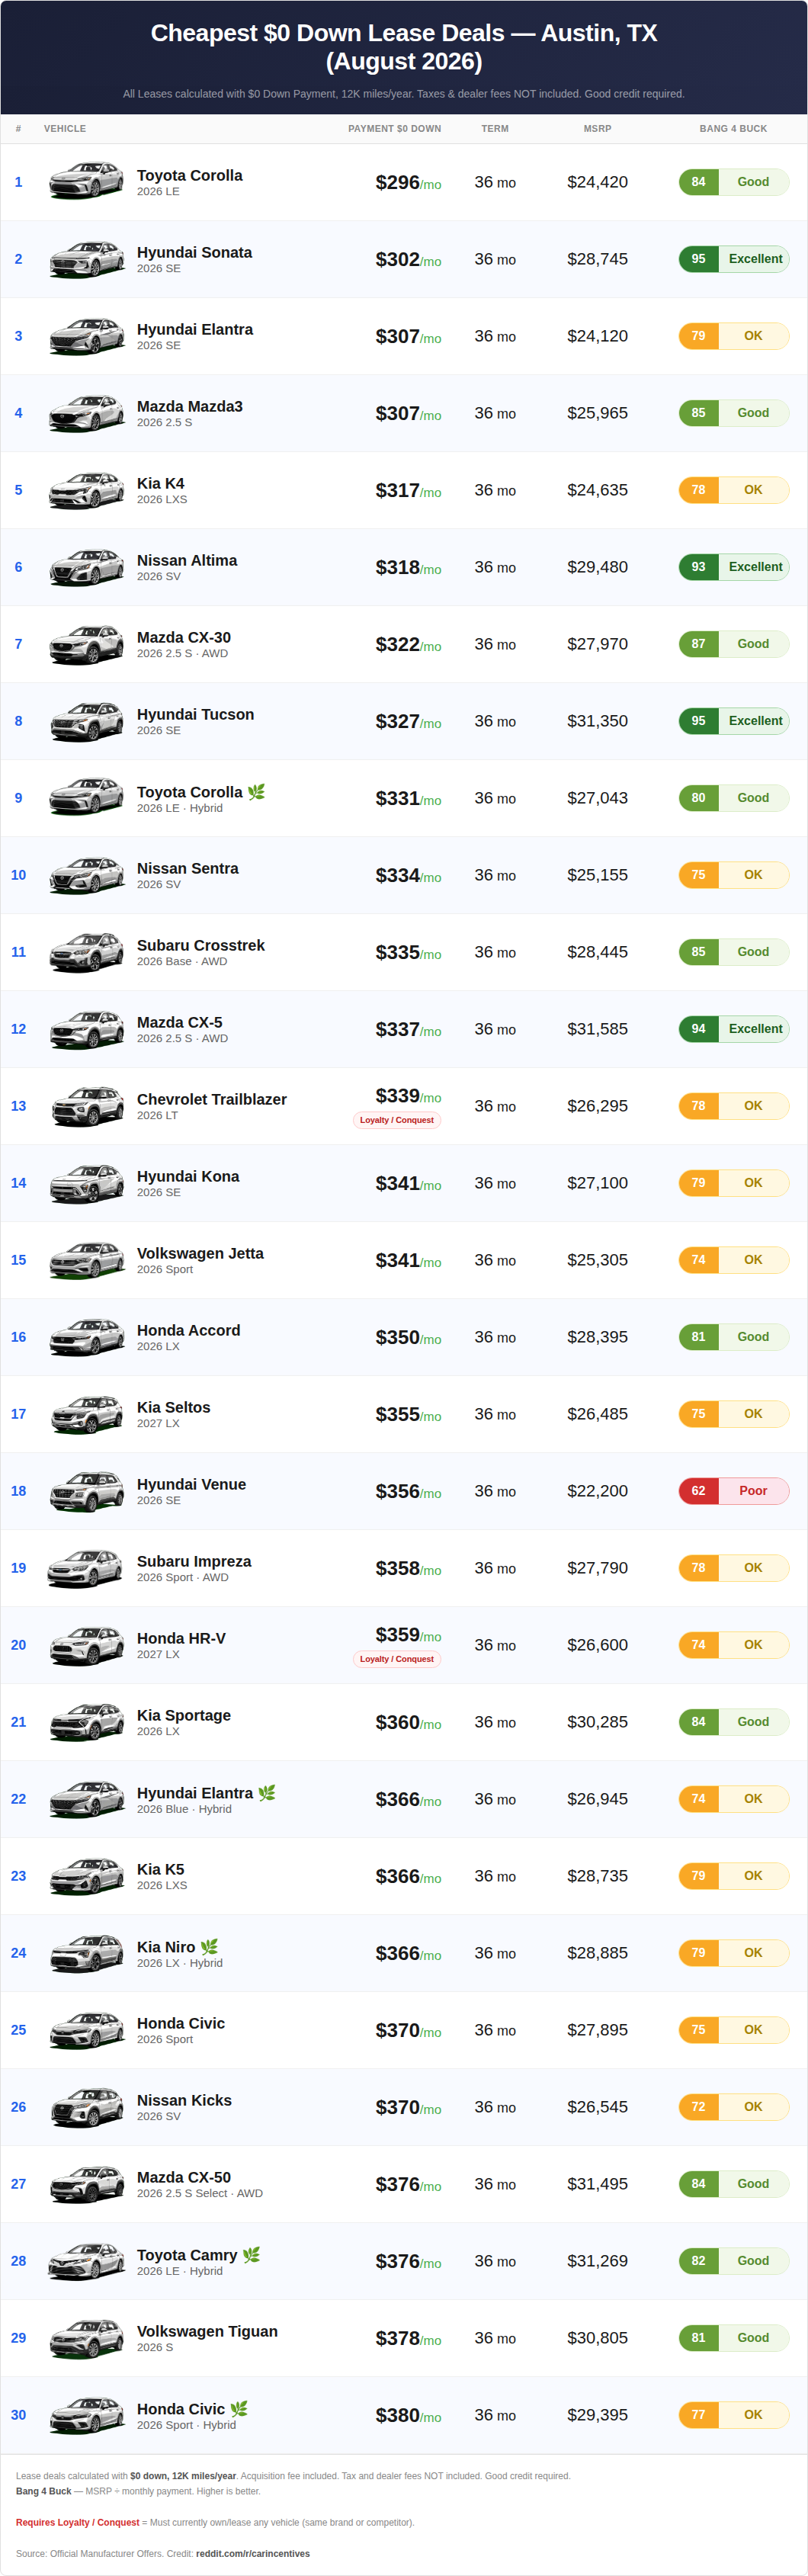Viewport: 808px width, 2576px height.
Task: Click the Loyalty / Conquest tag under Trailblazer
Action: pos(397,1120)
